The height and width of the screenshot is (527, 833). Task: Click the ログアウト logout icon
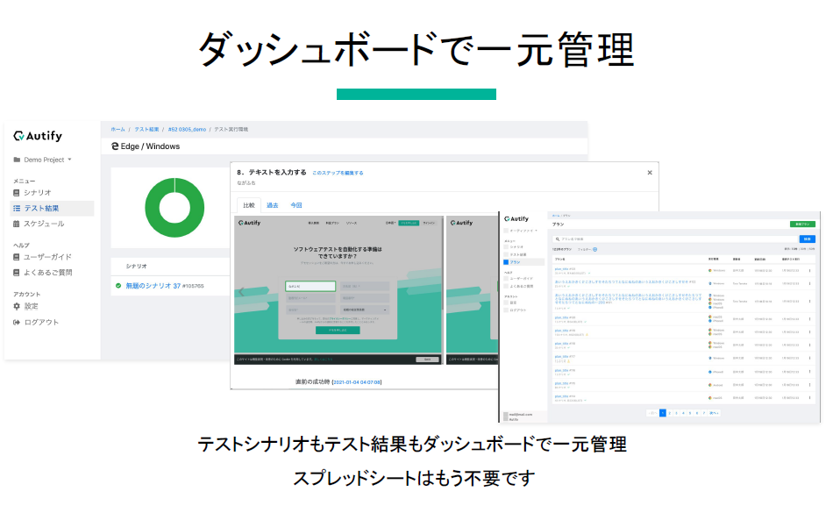[17, 322]
